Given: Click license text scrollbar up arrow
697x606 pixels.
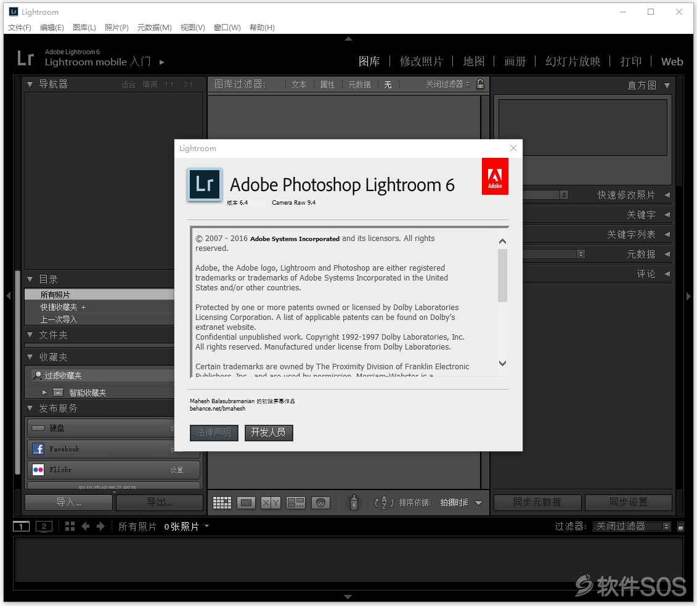Looking at the screenshot, I should (x=502, y=242).
